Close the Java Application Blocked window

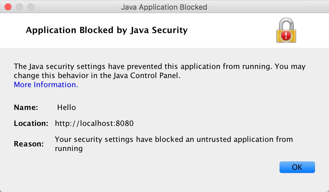8,7
